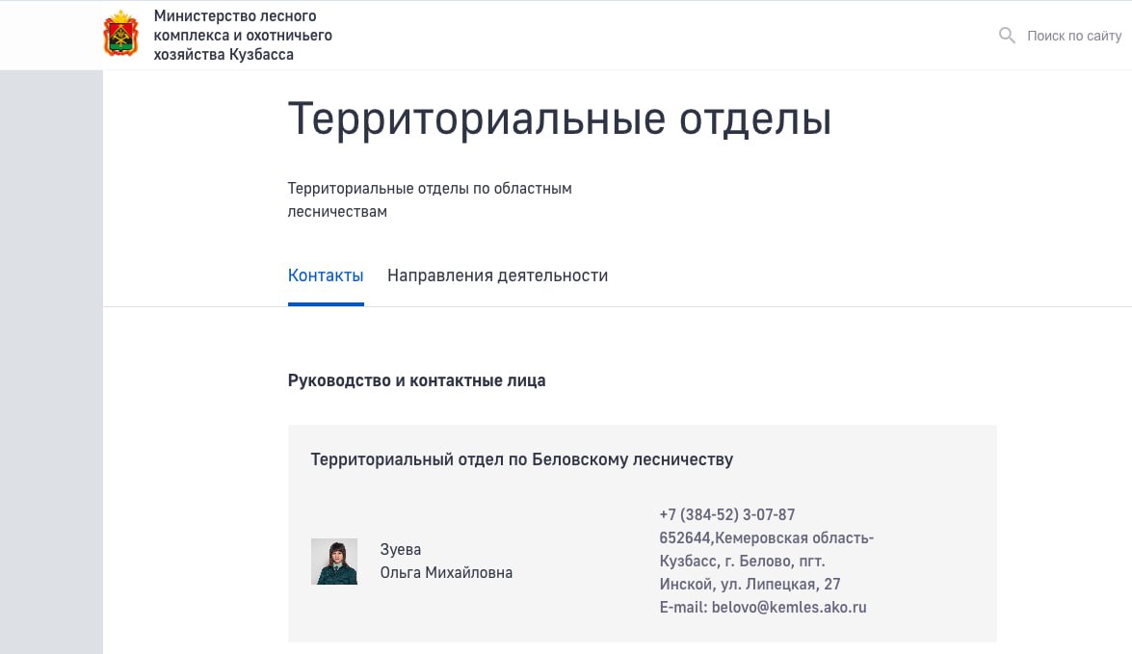The width and height of the screenshot is (1132, 654).
Task: Select the surname "Зуева" in contact card
Action: [401, 550]
